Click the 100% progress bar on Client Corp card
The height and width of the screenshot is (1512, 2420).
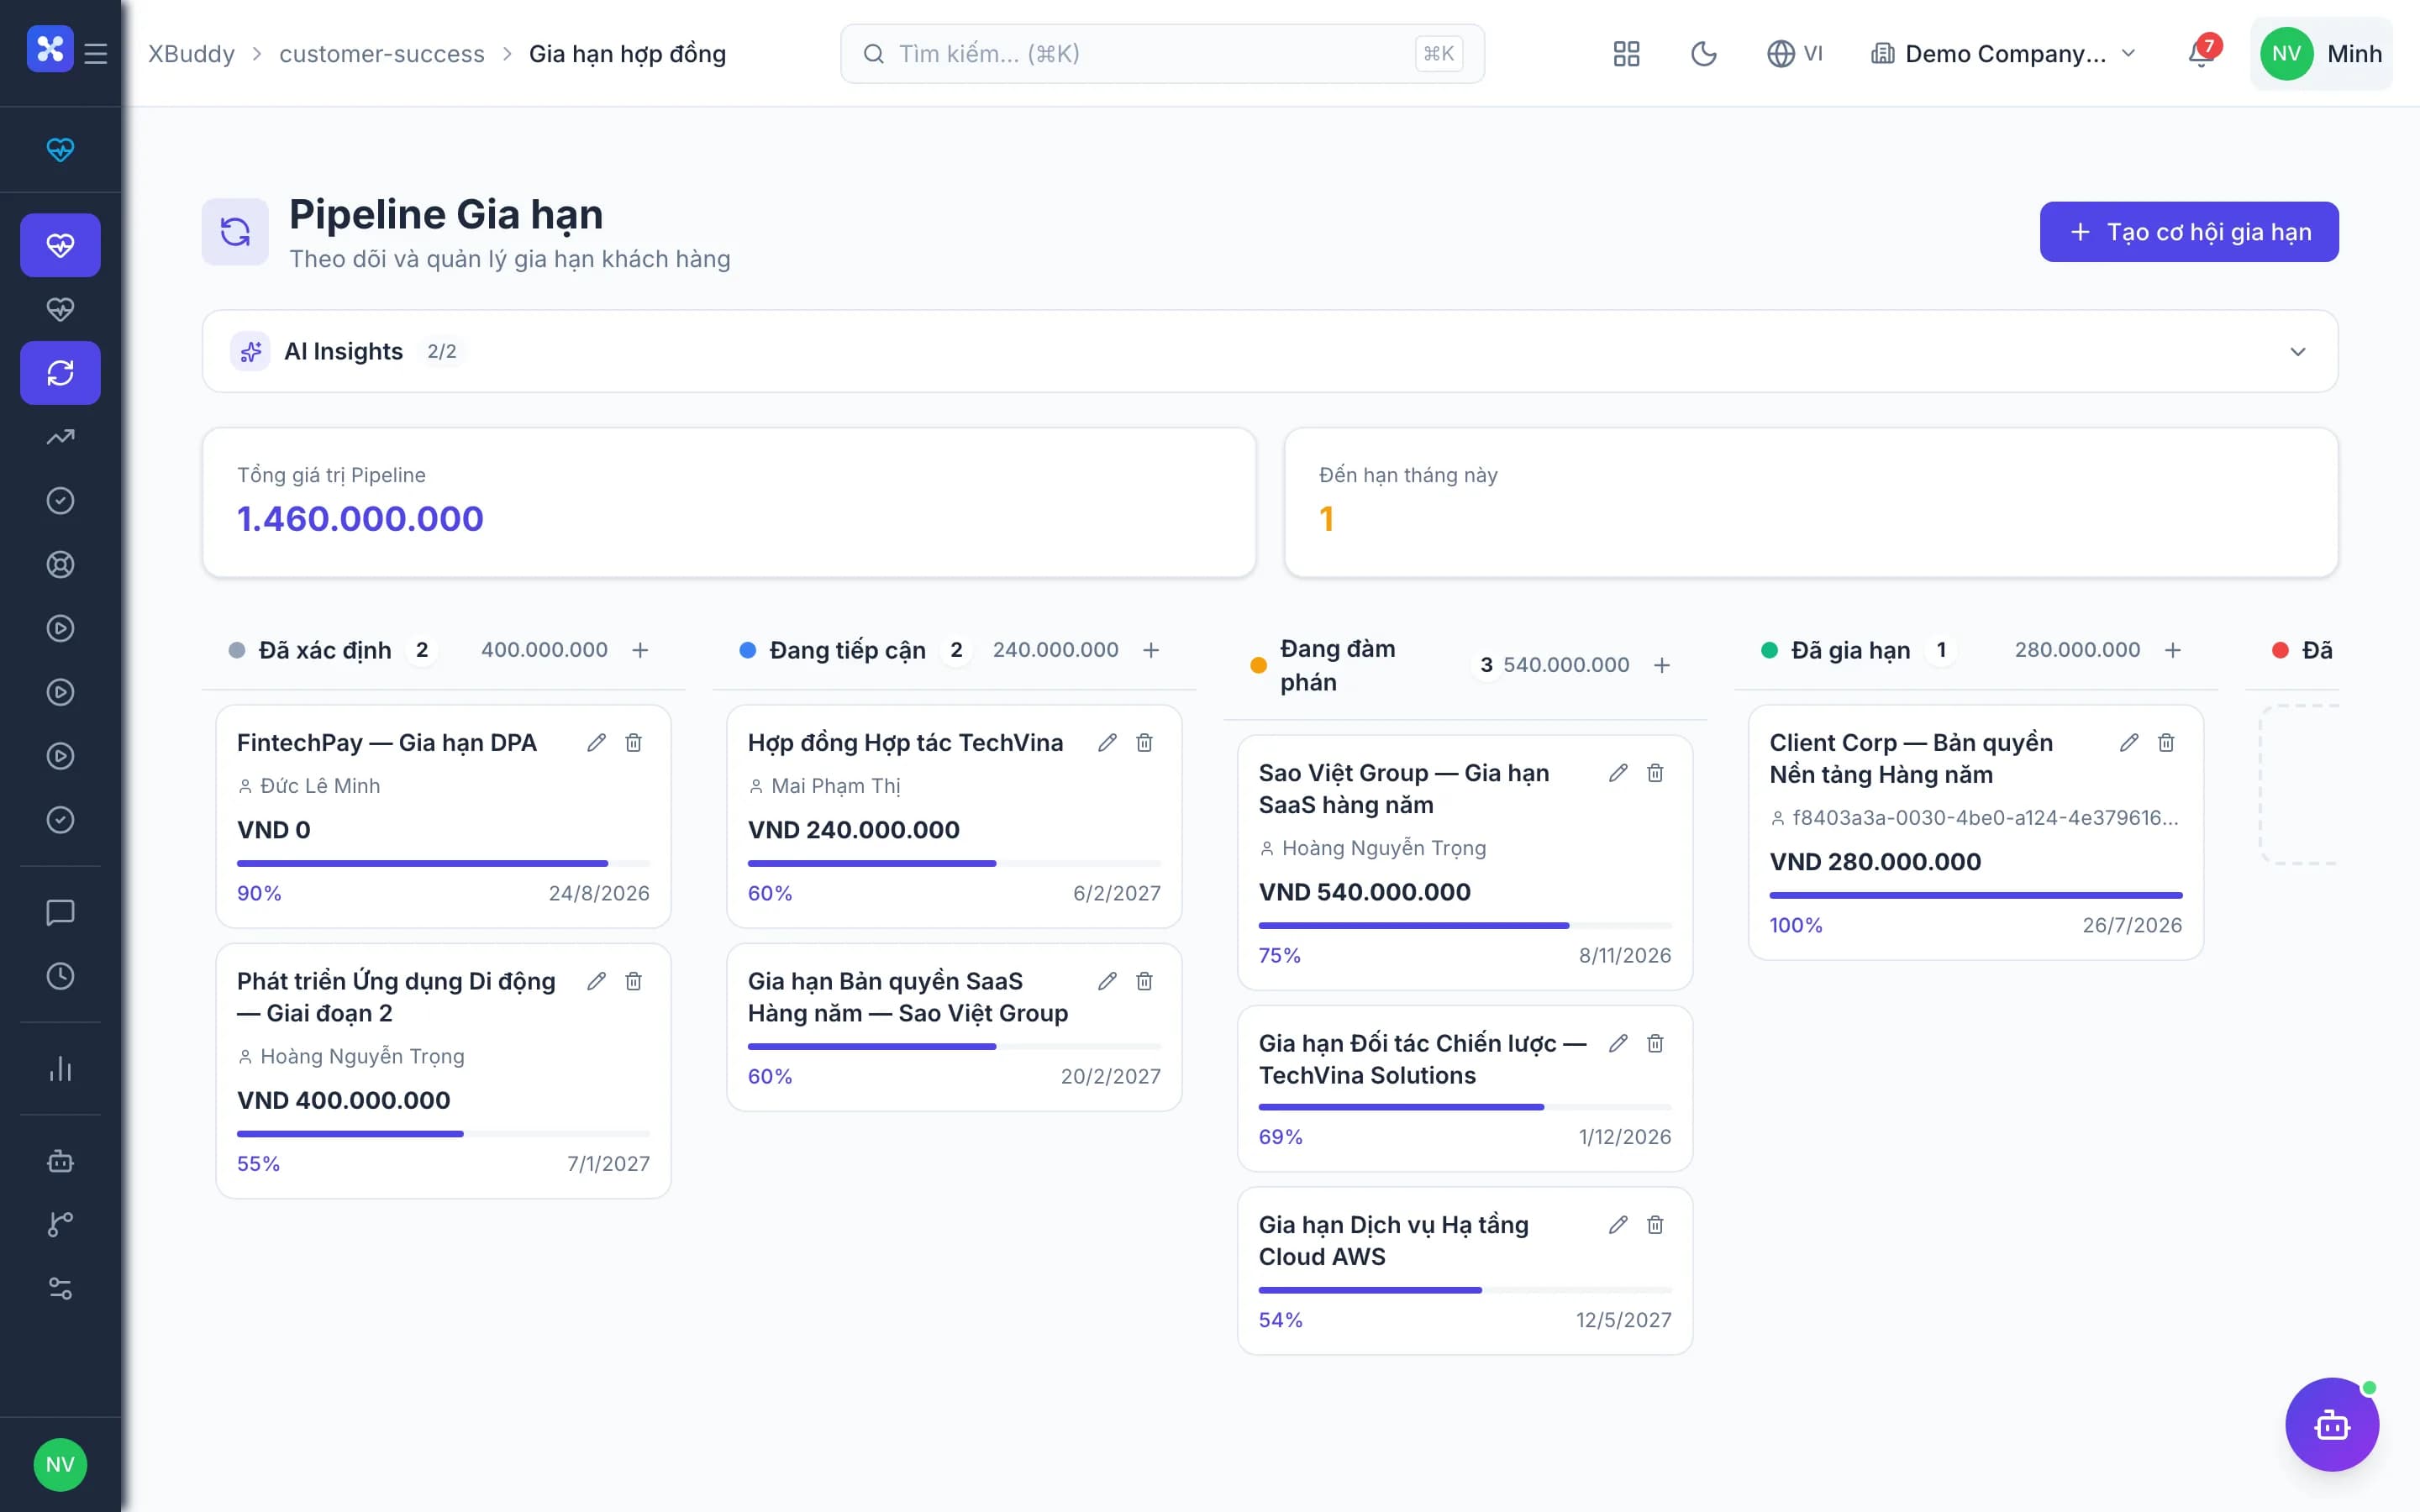(x=1976, y=895)
